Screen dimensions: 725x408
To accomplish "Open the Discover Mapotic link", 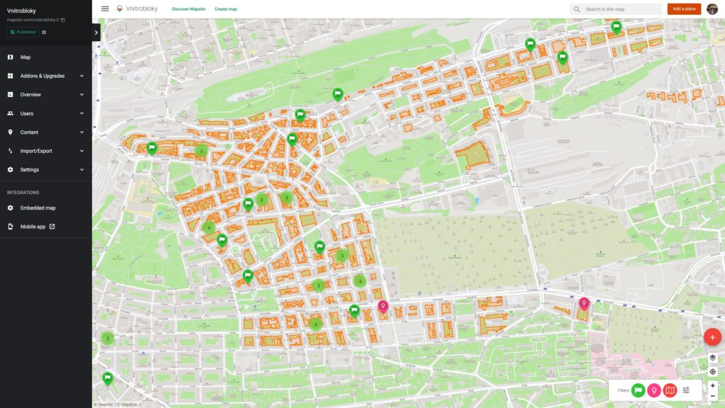I will pyautogui.click(x=188, y=9).
